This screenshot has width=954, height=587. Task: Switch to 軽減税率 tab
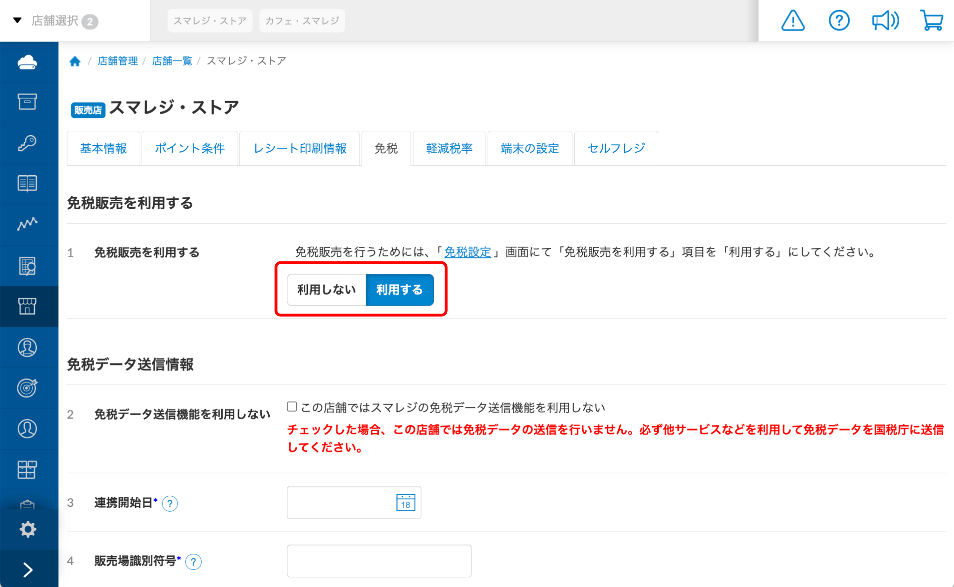[449, 149]
